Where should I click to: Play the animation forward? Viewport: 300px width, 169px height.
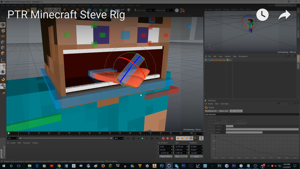pos(142,138)
